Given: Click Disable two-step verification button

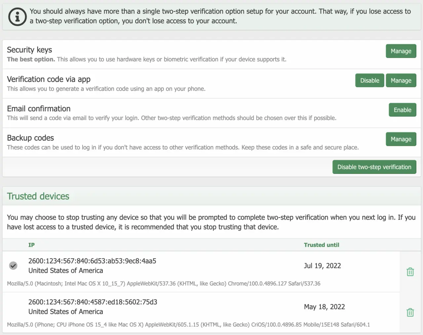Looking at the screenshot, I should click(374, 167).
